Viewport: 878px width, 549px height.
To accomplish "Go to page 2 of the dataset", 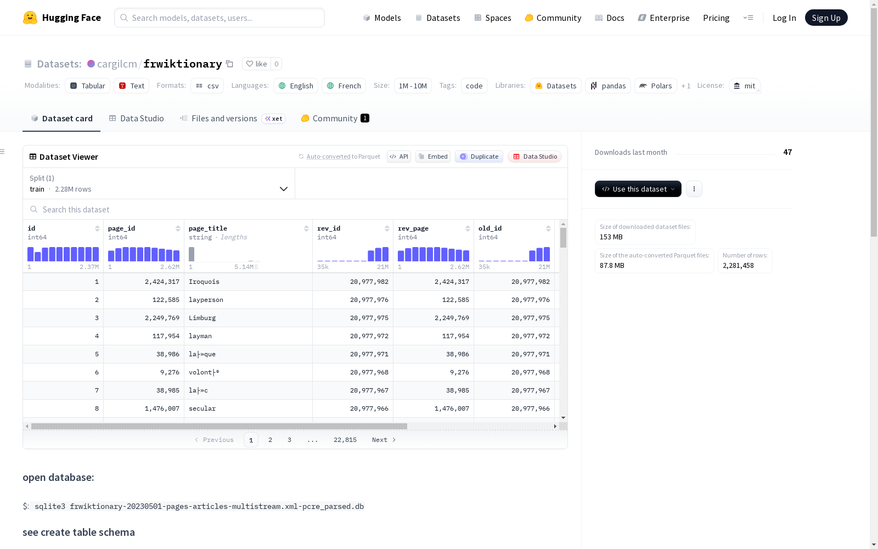I will (x=270, y=440).
